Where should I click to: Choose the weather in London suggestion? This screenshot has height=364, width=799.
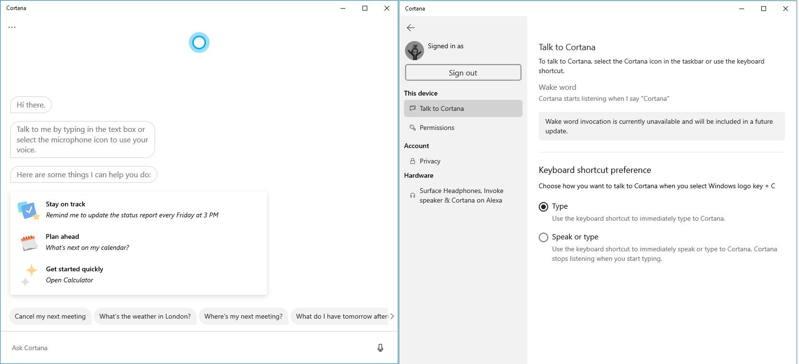145,316
